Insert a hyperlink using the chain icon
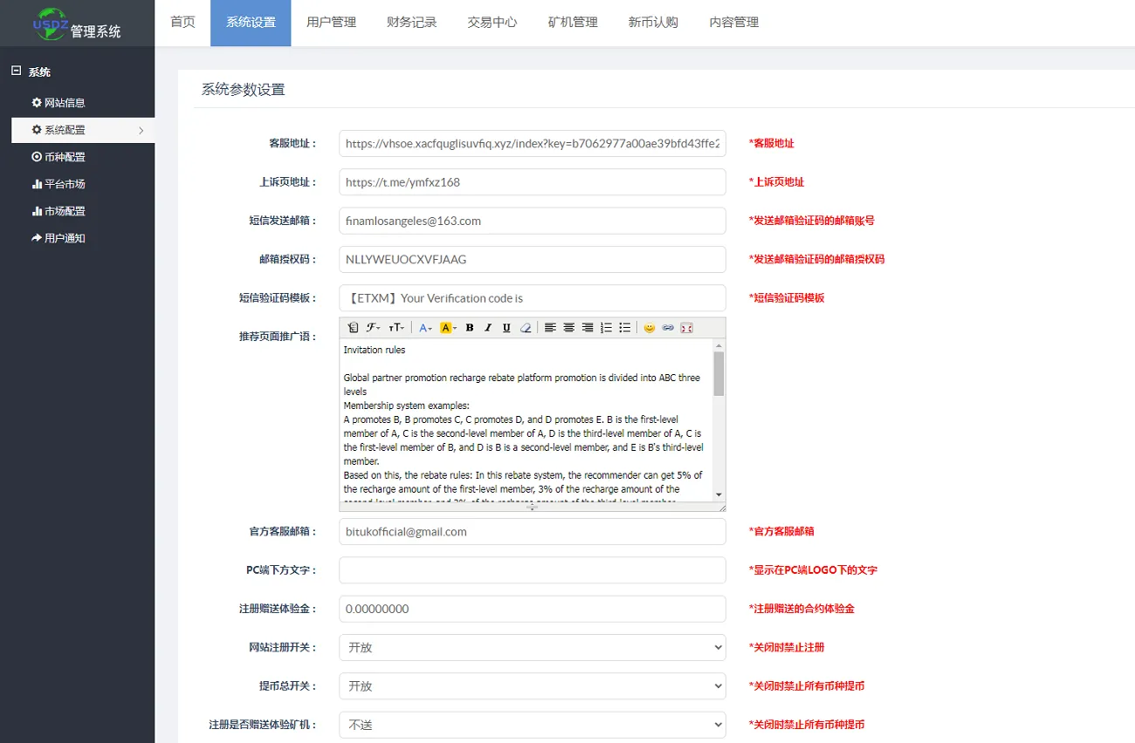1135x743 pixels. [x=667, y=327]
